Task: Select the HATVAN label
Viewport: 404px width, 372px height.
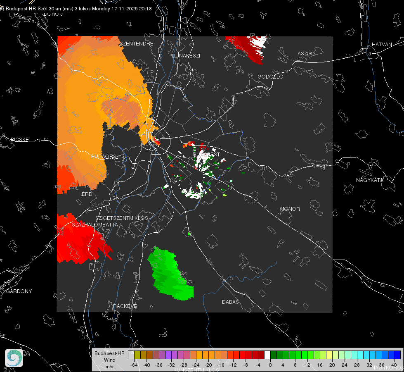Action: (382, 44)
